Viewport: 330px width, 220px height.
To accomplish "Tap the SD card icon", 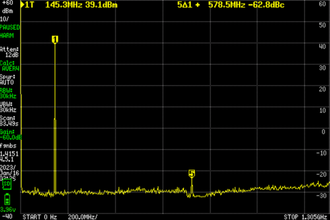I will [7, 184].
